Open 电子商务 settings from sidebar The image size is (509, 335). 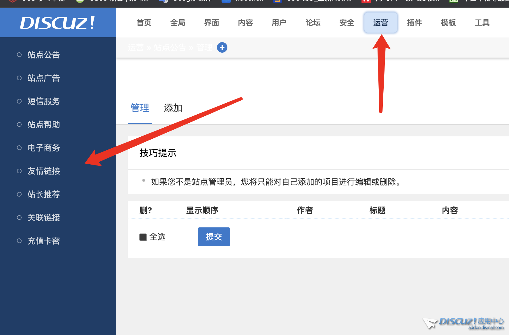[43, 148]
